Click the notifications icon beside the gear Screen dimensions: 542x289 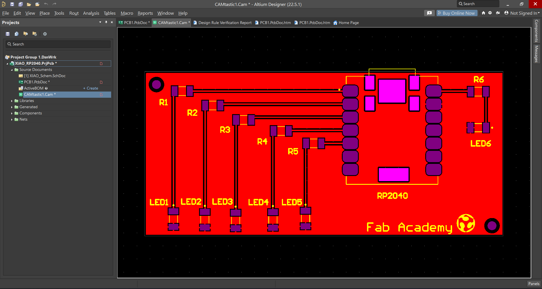498,13
